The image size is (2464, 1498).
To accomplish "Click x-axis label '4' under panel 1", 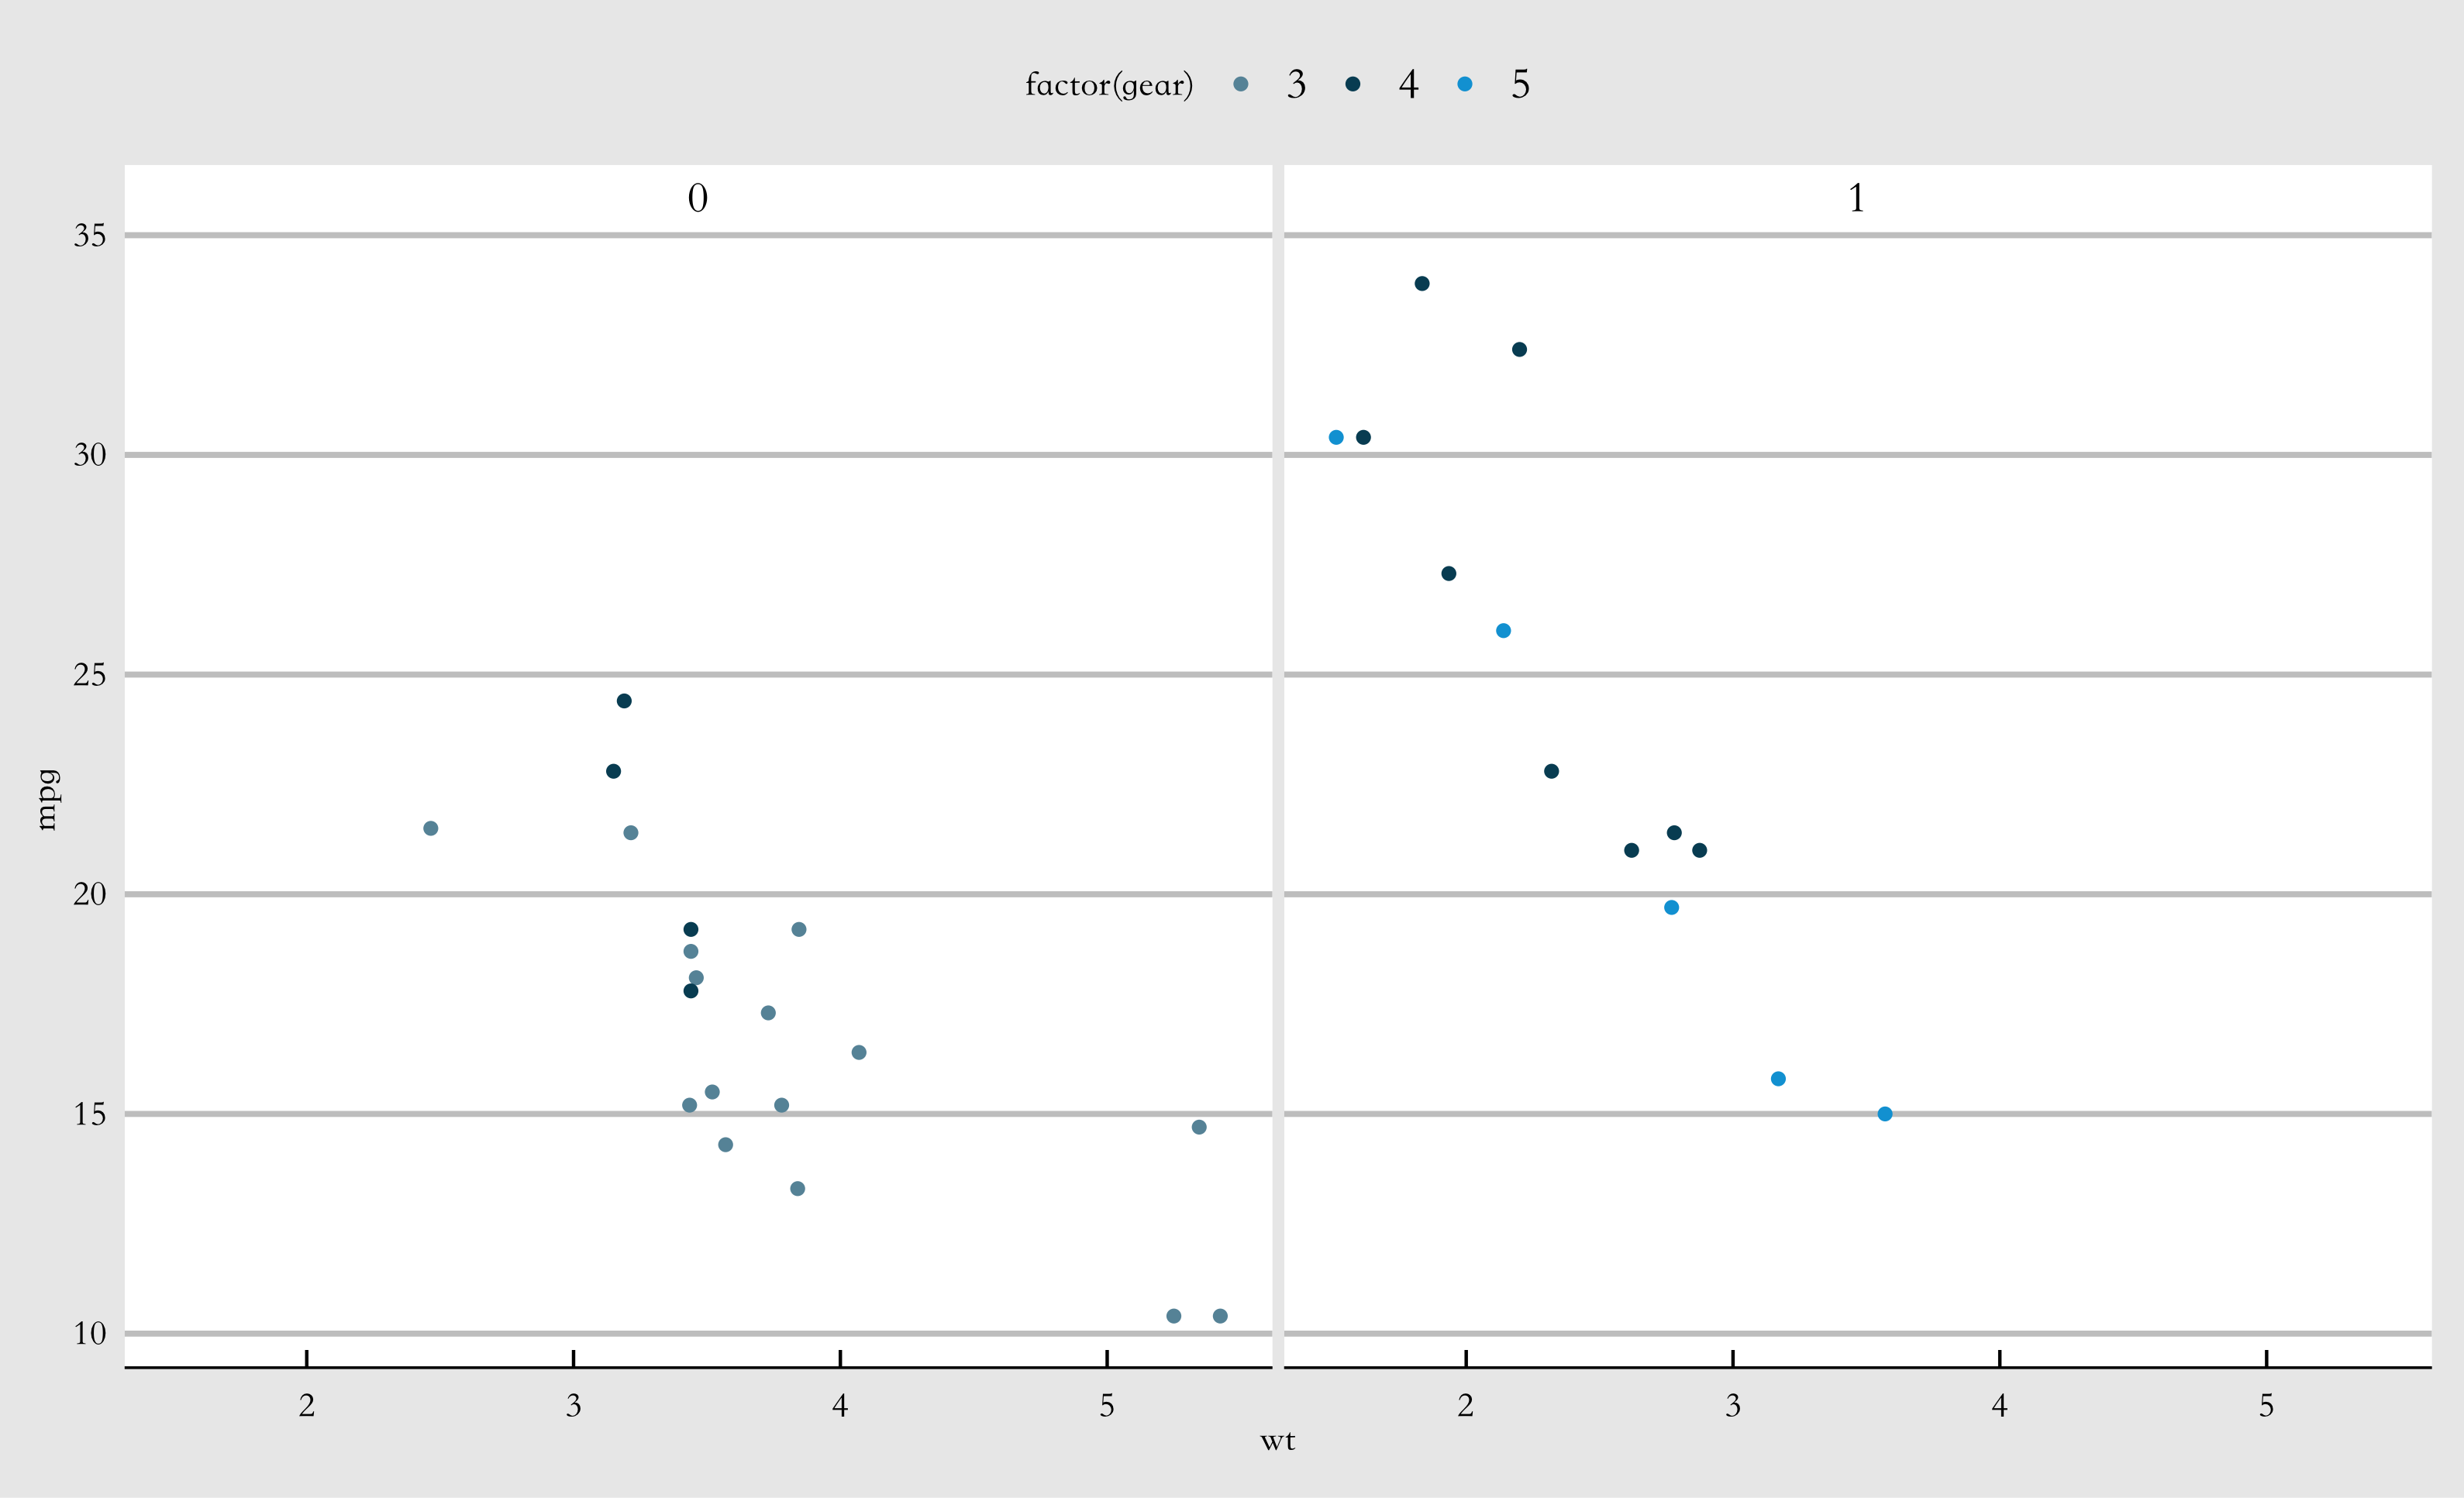I will (x=2000, y=1406).
